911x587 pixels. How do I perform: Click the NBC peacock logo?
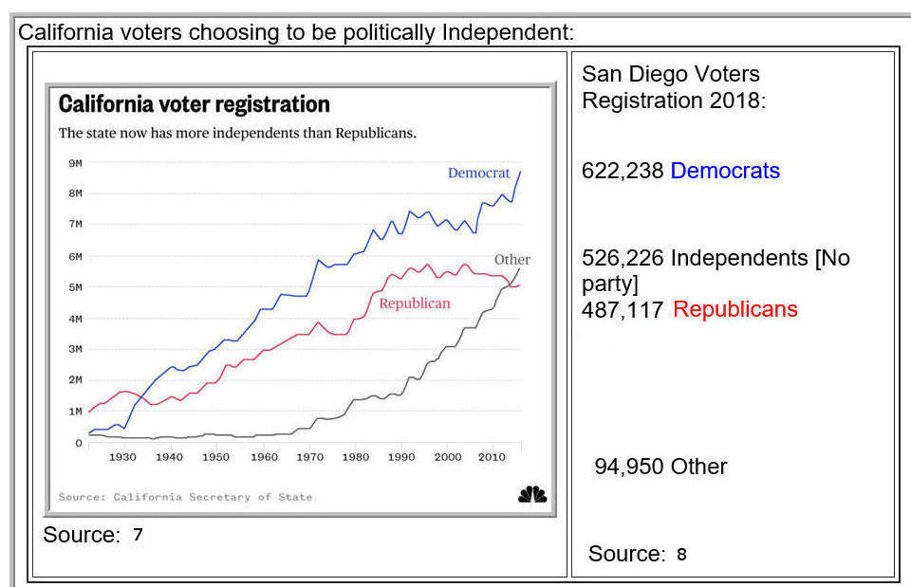[x=532, y=494]
